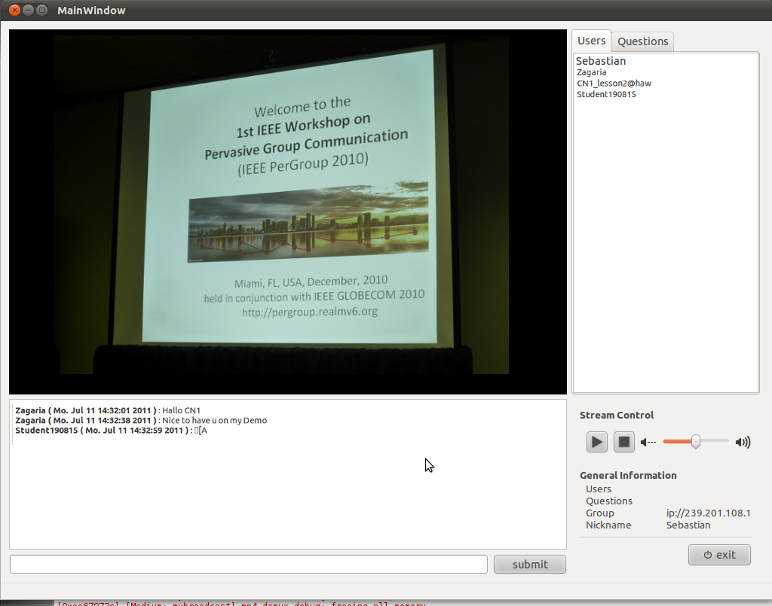Switch to the Questions tab
The height and width of the screenshot is (606, 772).
642,41
